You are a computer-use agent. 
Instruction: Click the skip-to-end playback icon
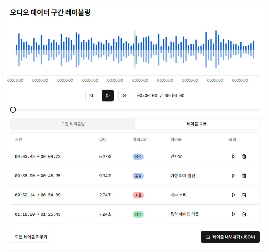coord(124,96)
